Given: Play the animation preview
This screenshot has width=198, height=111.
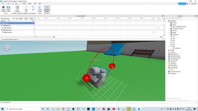Looking at the screenshot, I should point(16,18).
